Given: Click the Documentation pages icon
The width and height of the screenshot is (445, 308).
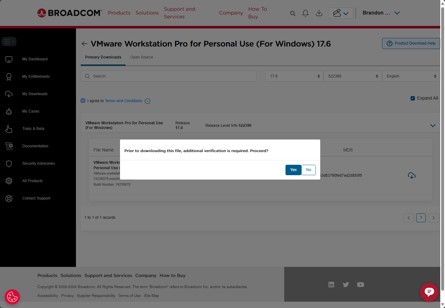Looking at the screenshot, I should 9,146.
